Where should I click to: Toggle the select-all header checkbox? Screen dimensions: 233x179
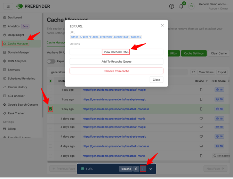[x=50, y=81]
